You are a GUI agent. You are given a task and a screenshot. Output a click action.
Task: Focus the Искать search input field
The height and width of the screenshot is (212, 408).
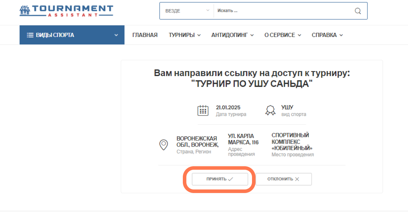282,11
